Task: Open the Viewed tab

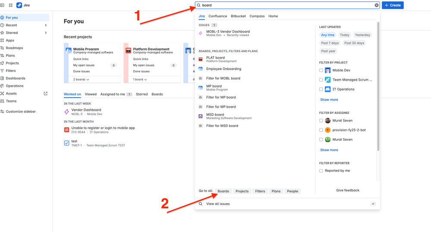Action: pos(91,94)
